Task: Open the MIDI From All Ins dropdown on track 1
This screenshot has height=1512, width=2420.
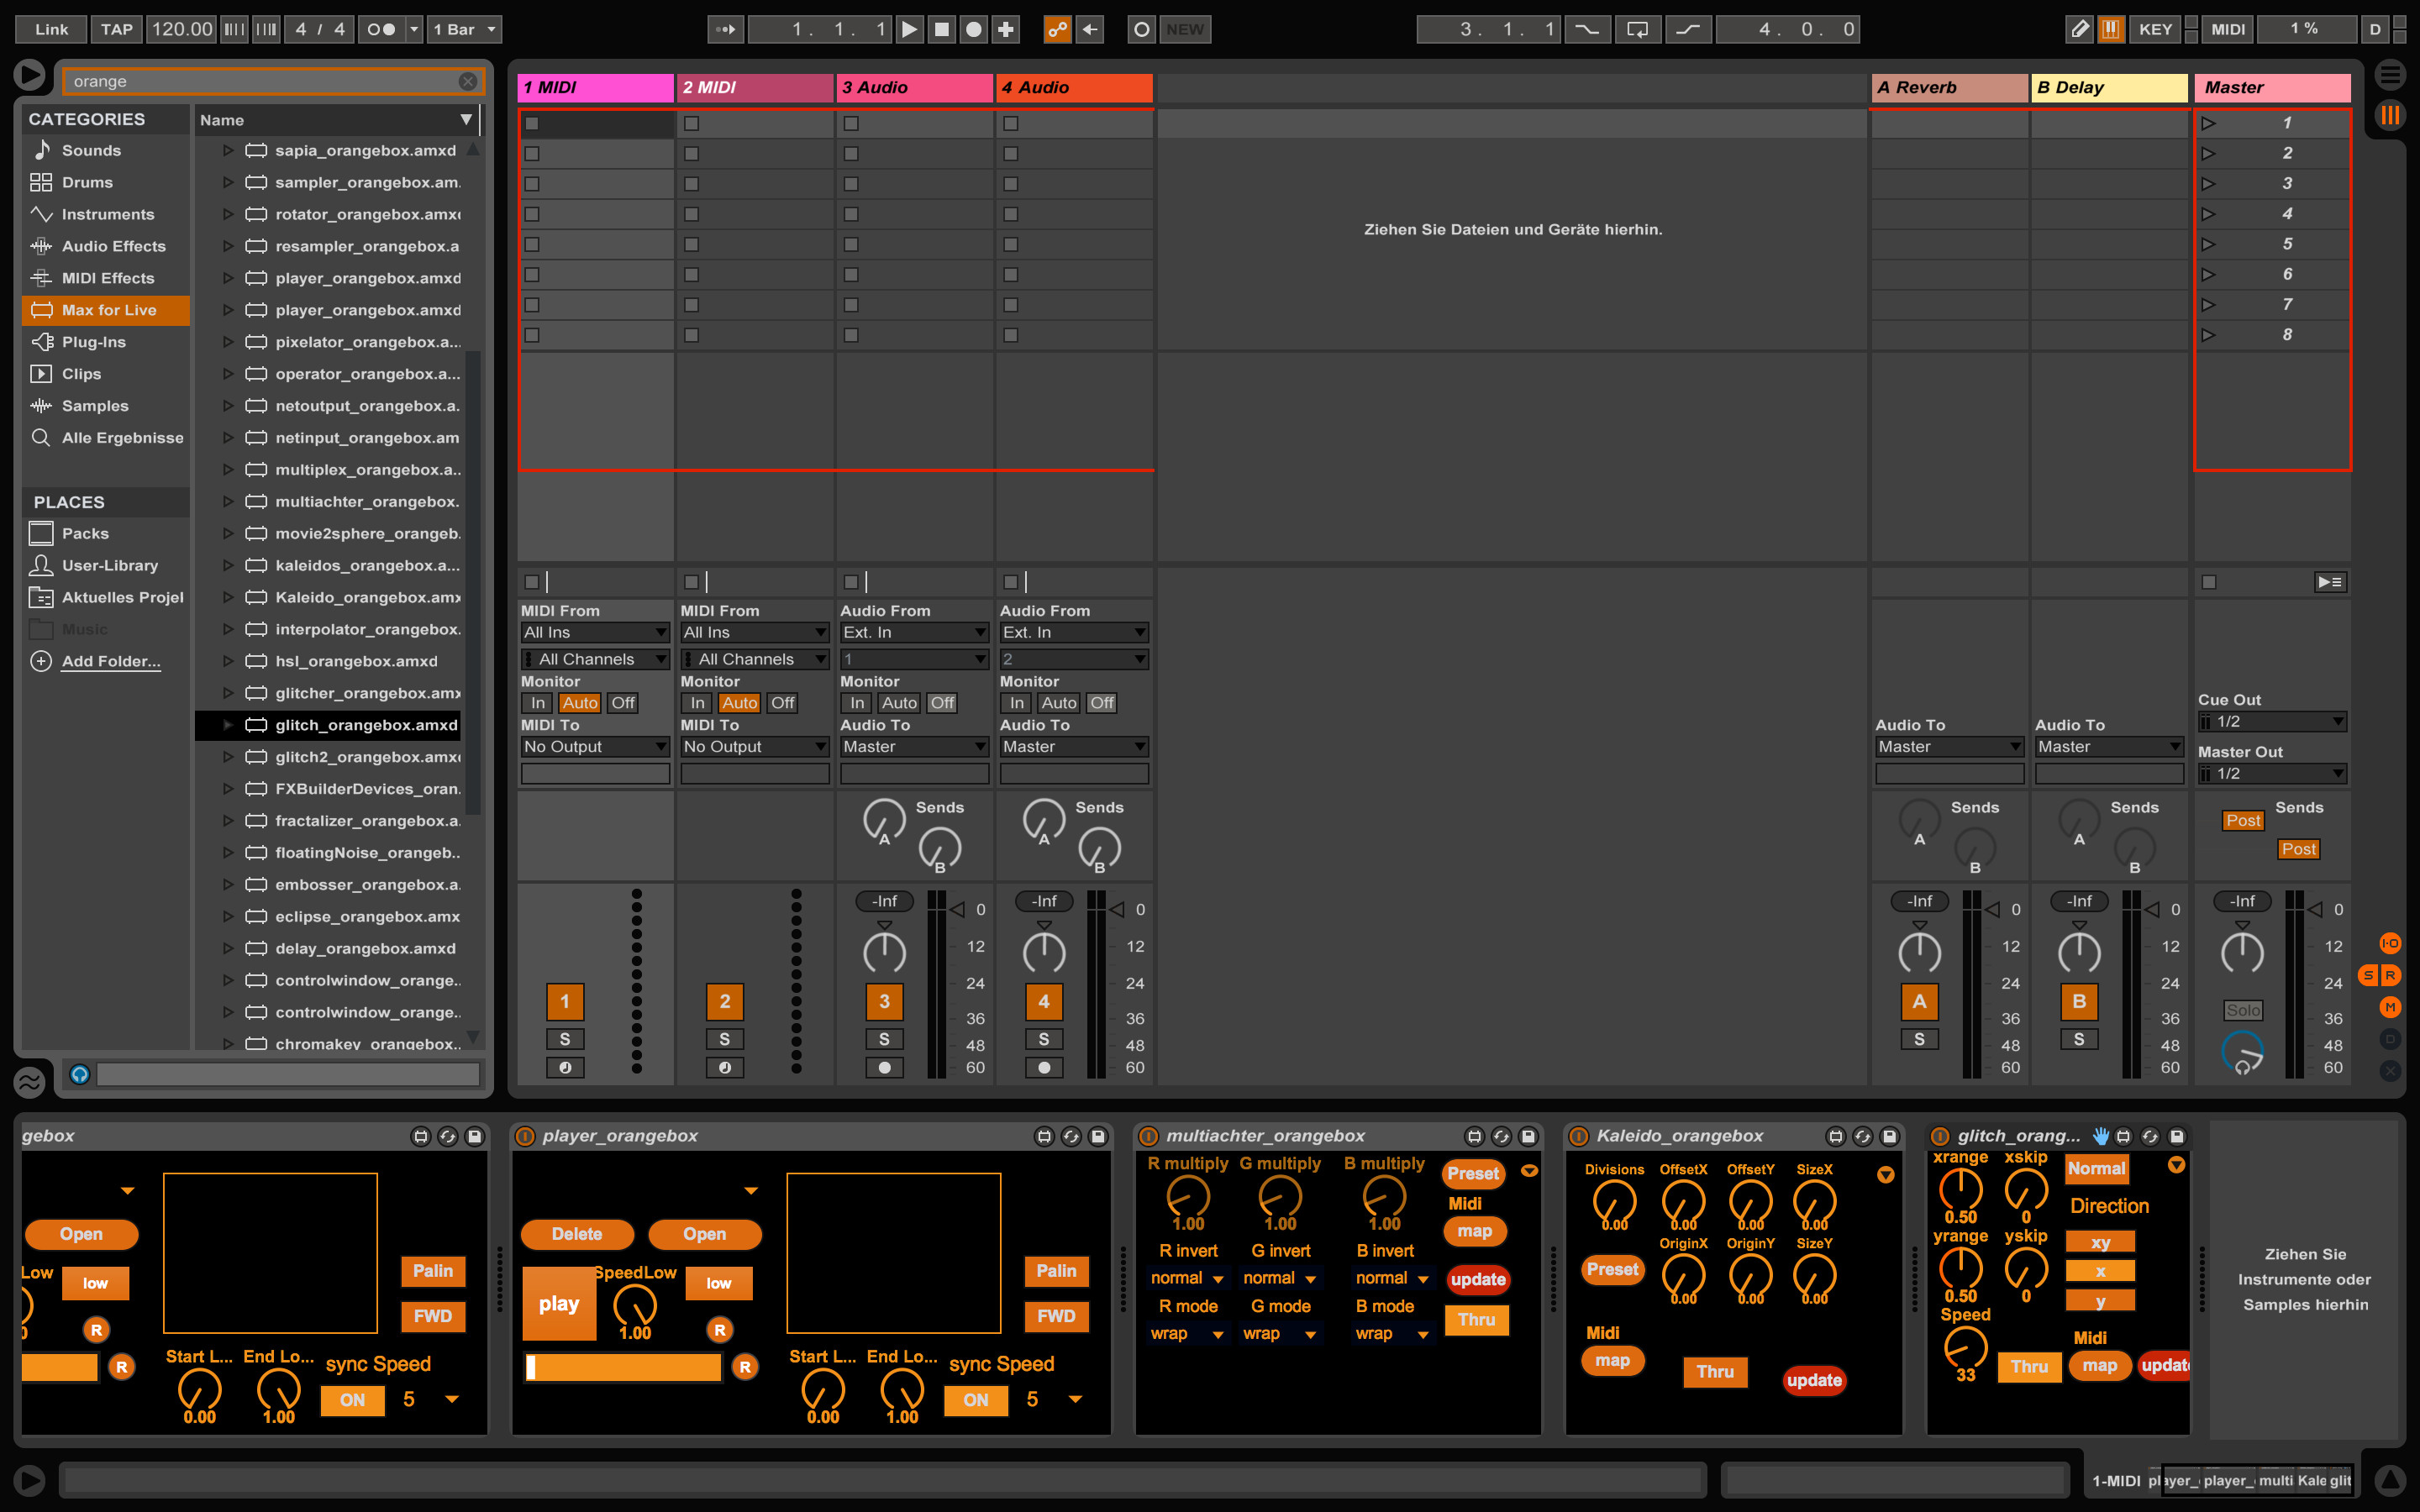Action: point(594,632)
